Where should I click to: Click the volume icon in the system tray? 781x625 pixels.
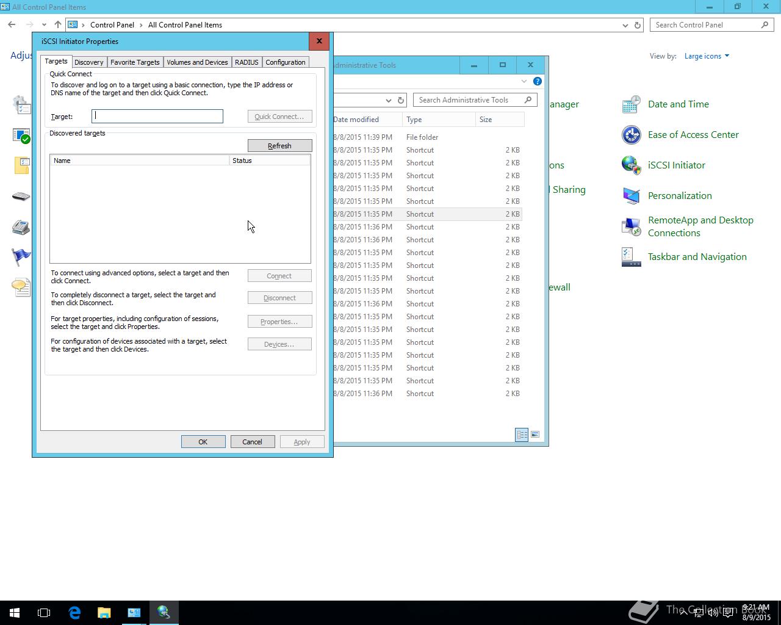[713, 613]
